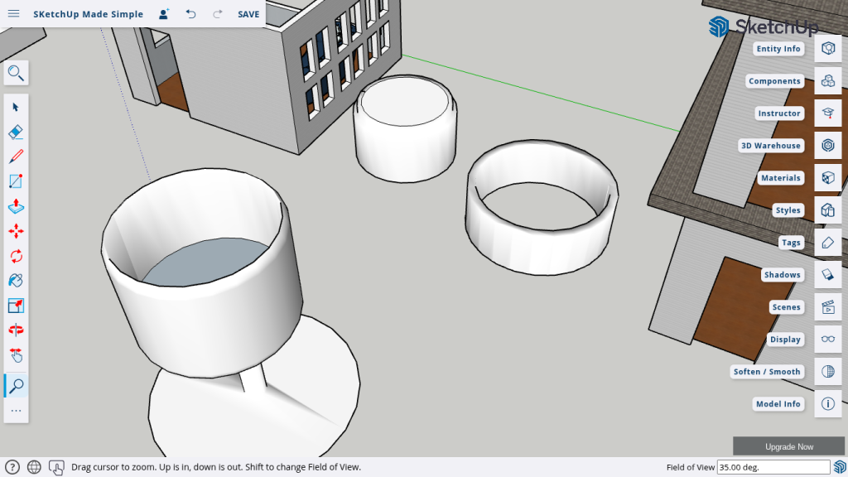
Task: Expand the Materials panel
Action: (x=827, y=178)
